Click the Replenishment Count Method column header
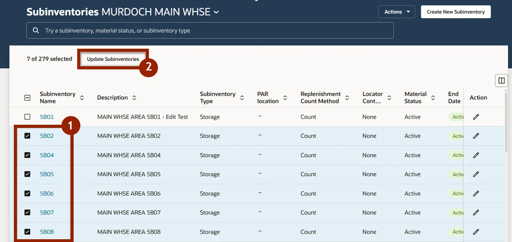Viewport: 512px width, 242px height. 320,97
